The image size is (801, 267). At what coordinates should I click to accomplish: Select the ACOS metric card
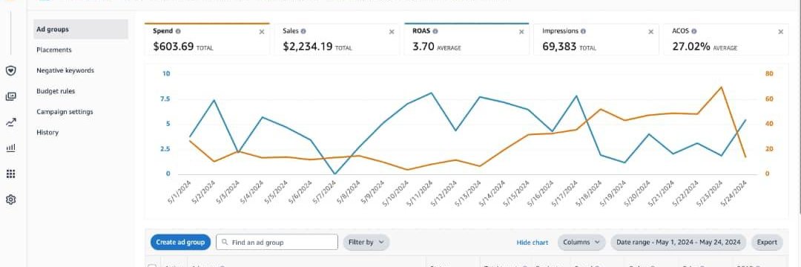pos(726,39)
